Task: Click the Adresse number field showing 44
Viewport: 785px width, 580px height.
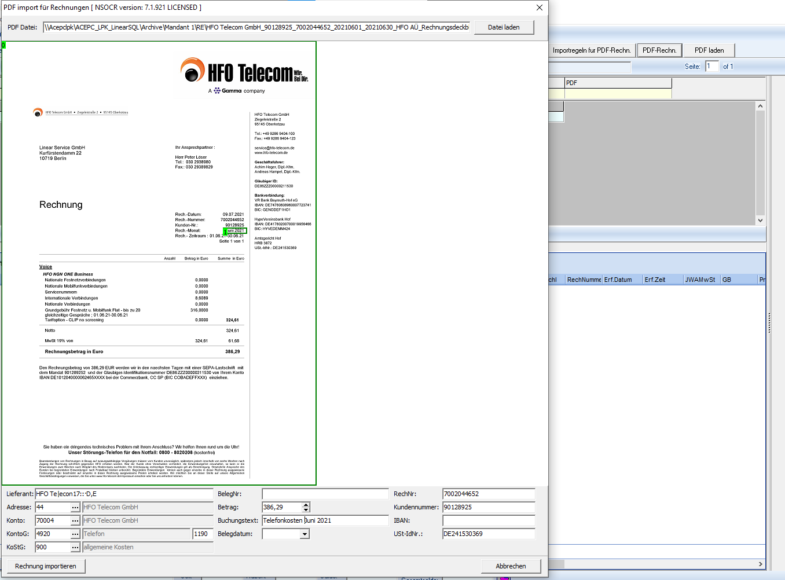Action: point(53,507)
